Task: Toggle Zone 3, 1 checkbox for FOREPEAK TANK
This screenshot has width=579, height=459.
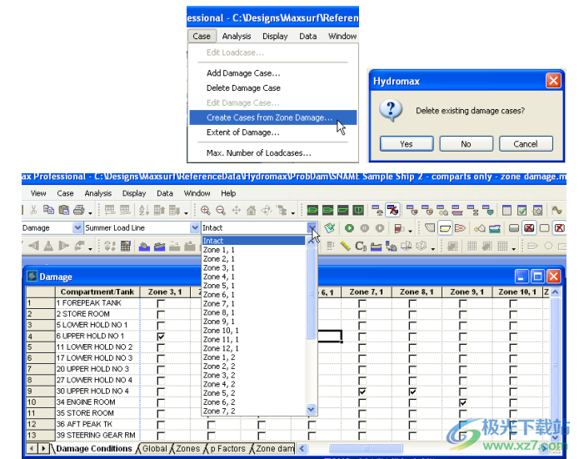Action: (161, 303)
